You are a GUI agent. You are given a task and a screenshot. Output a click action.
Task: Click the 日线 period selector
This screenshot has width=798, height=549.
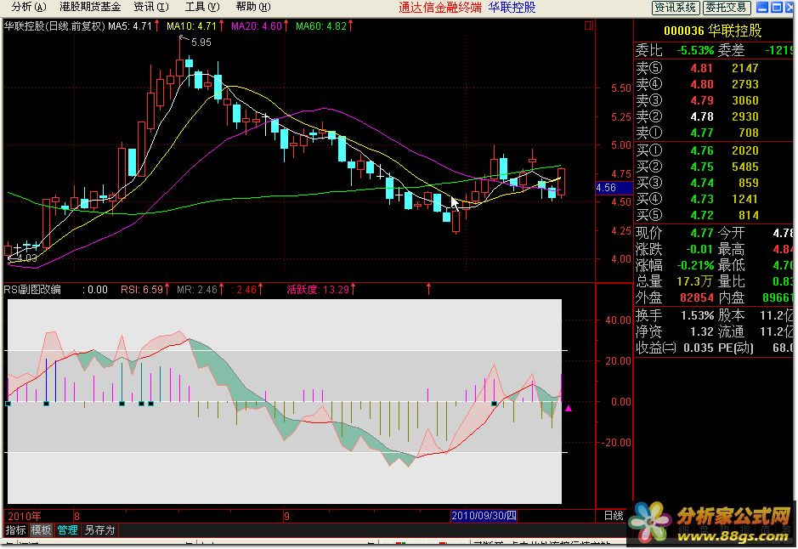point(614,515)
